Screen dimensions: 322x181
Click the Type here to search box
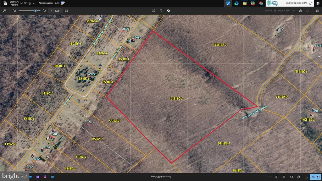point(290,3)
